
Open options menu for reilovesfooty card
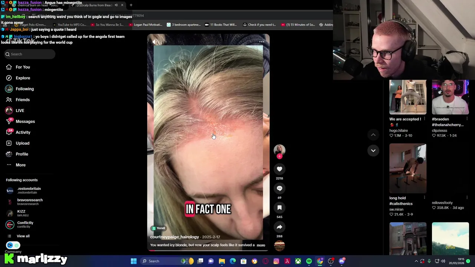pos(467,198)
